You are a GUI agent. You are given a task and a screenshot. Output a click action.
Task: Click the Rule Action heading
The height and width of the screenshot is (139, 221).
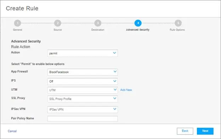(21, 47)
